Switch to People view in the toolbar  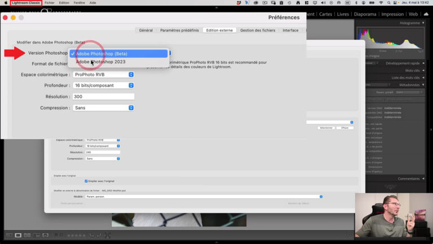[46, 236]
